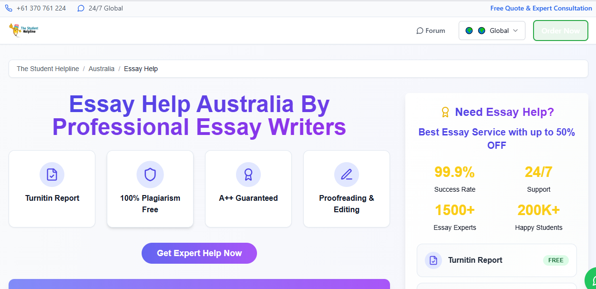Click the shield icon for 100% Plagiarism Free

150,175
